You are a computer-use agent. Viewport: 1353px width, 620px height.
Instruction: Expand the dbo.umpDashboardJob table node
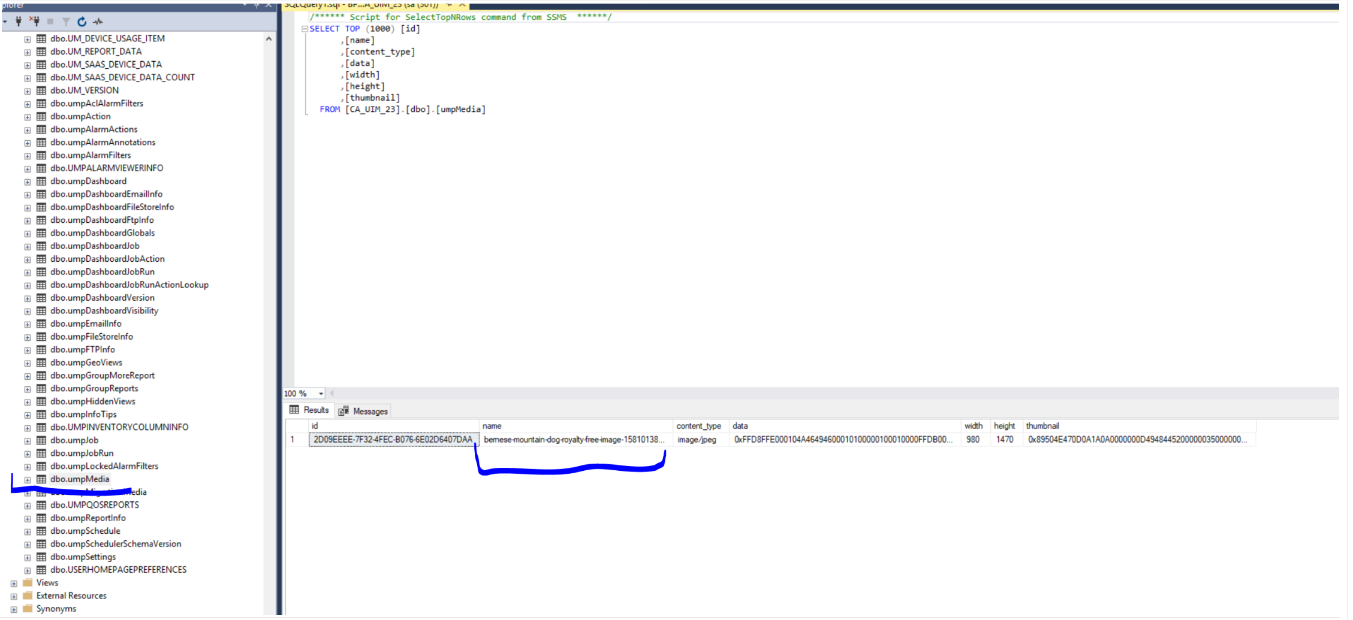coord(28,247)
